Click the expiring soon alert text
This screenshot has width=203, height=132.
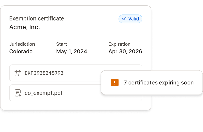(x=159, y=83)
